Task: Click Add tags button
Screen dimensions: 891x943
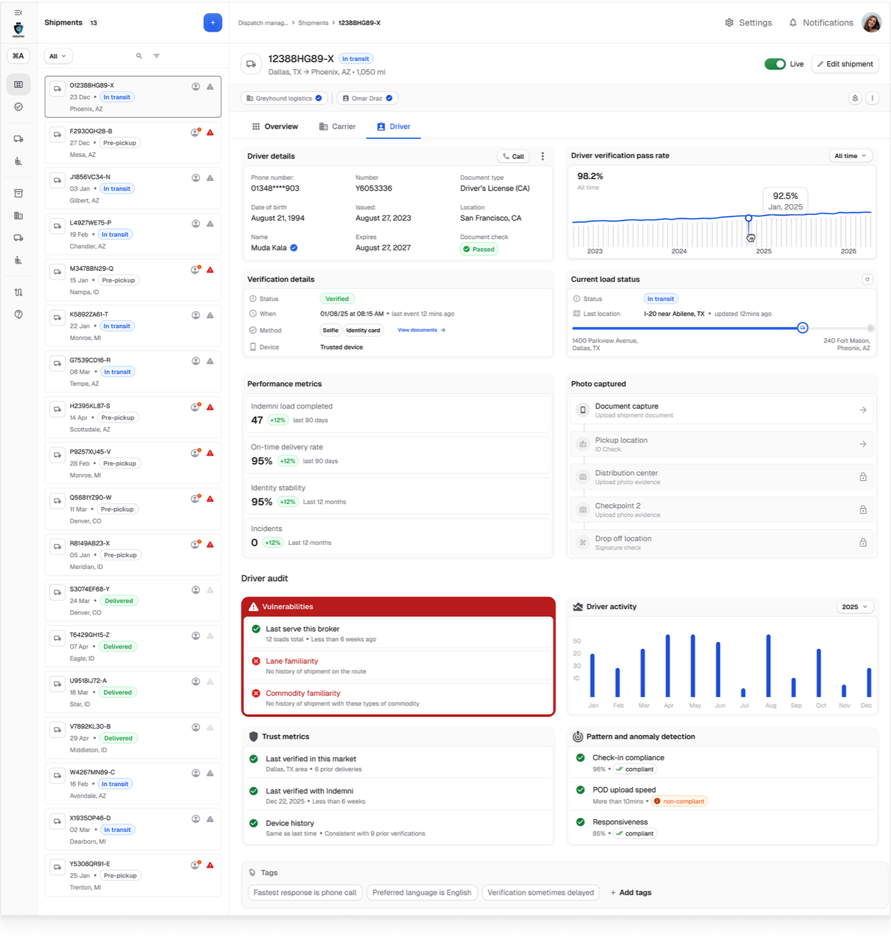Action: point(631,893)
